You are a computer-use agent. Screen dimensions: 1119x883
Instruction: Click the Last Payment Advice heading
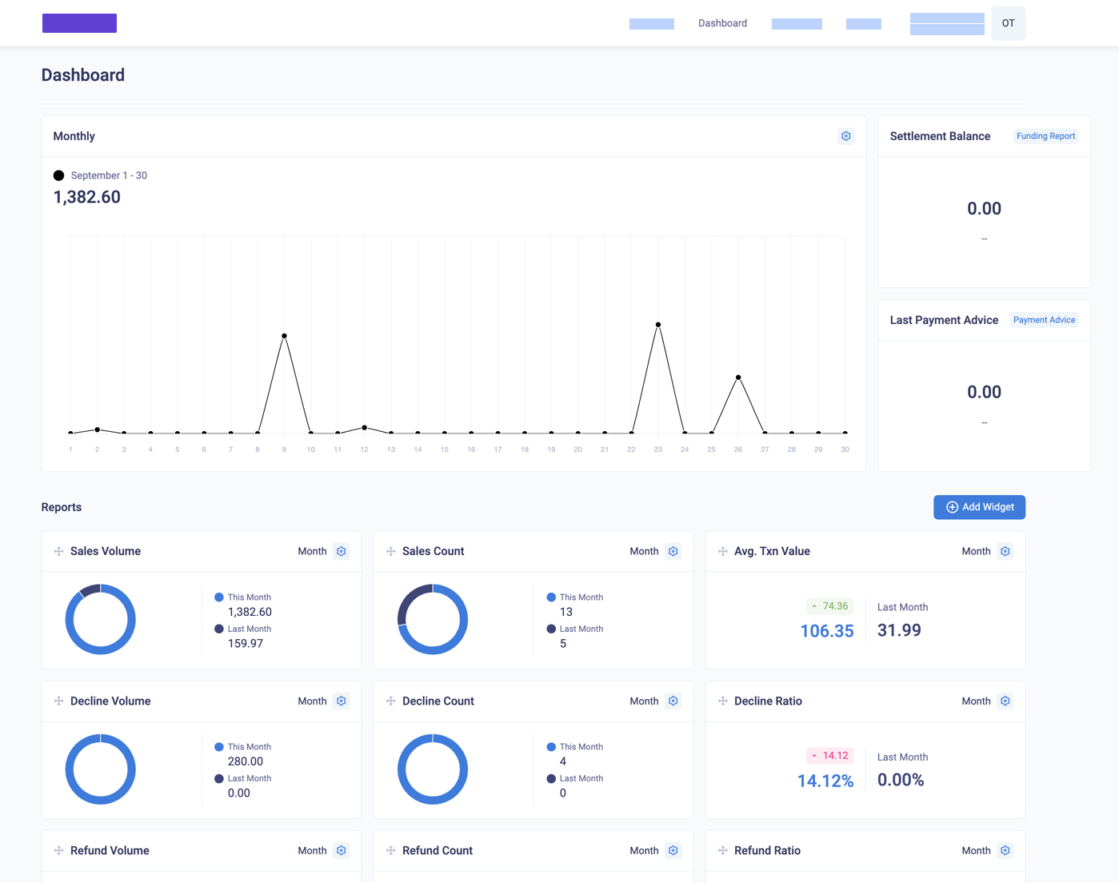click(x=944, y=320)
